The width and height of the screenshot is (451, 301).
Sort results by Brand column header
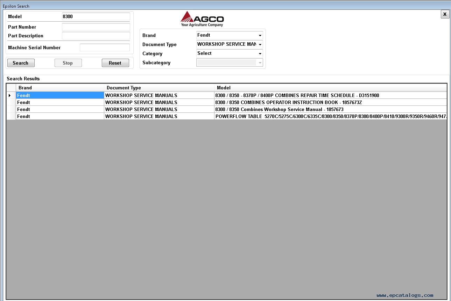point(60,88)
